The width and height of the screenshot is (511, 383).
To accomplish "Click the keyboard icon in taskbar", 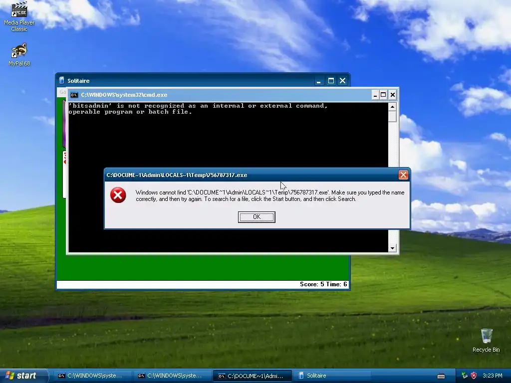I will (x=441, y=376).
